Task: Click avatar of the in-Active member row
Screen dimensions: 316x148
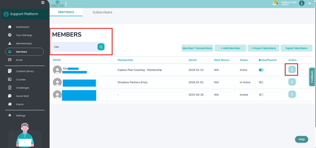Action: click(57, 82)
